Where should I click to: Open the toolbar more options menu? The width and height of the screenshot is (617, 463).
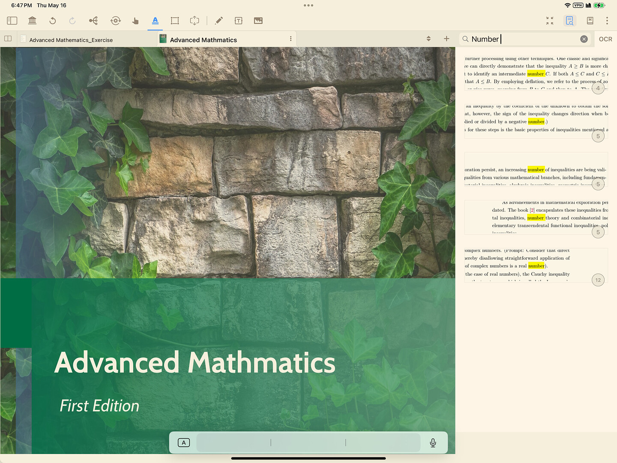tap(607, 21)
